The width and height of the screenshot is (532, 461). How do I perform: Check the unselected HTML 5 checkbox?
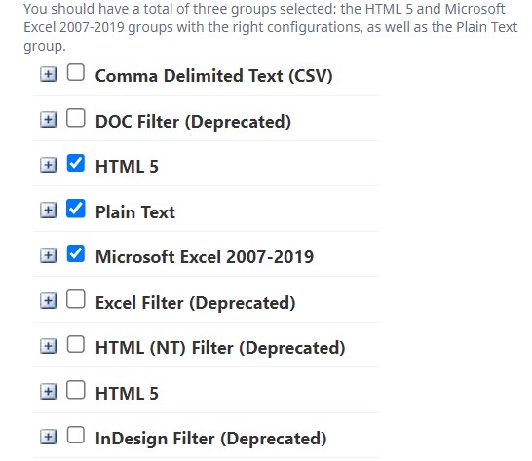click(x=76, y=390)
